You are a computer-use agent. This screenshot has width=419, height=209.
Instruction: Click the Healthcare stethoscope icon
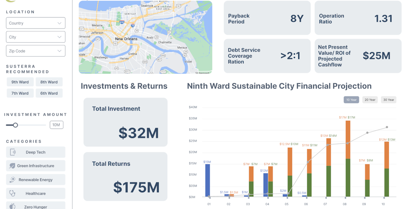coord(12,193)
